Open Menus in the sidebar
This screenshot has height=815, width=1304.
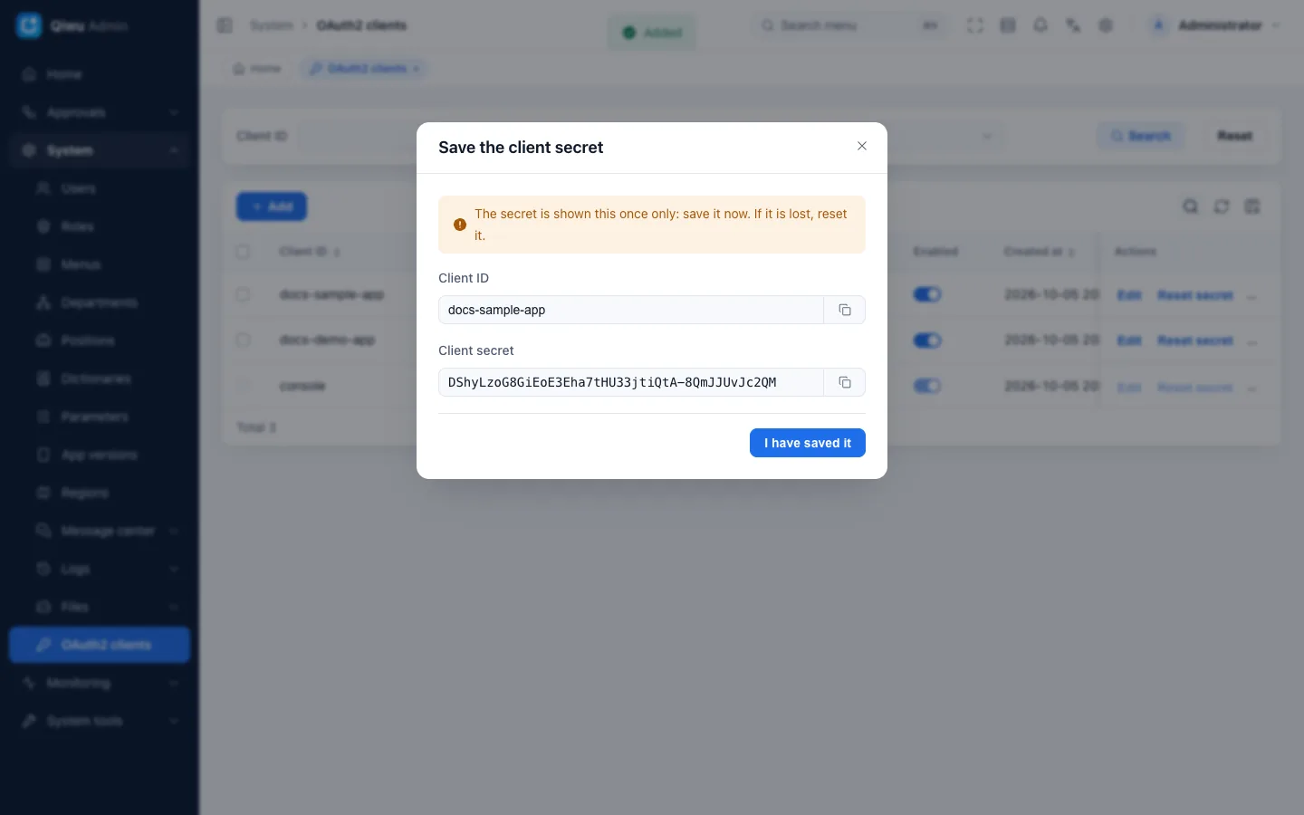100,264
